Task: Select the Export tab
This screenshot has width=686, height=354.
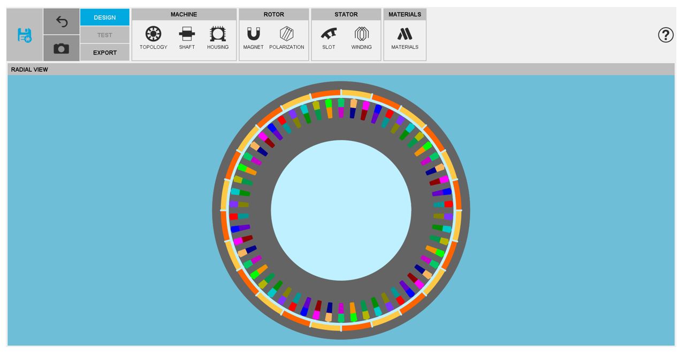Action: pyautogui.click(x=105, y=52)
